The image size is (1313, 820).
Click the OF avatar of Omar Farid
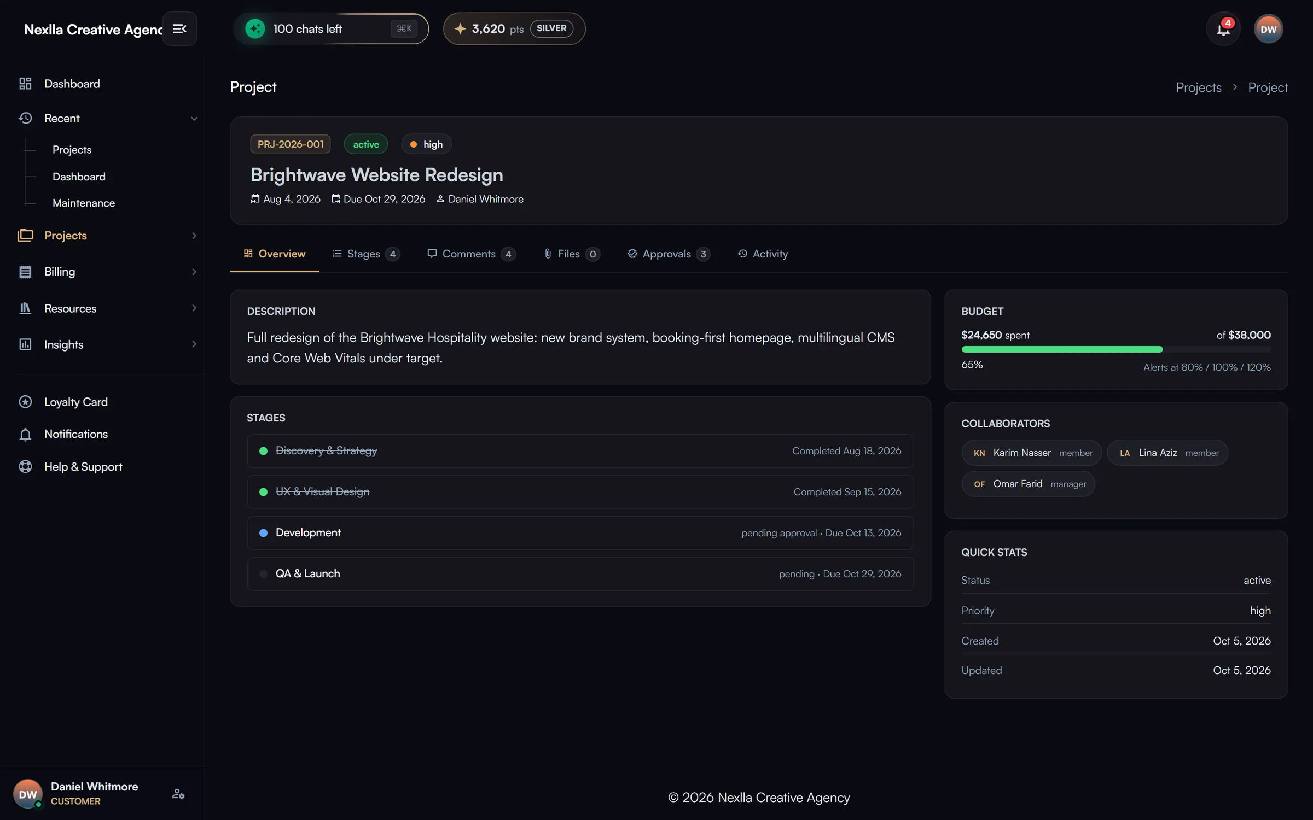tap(979, 484)
